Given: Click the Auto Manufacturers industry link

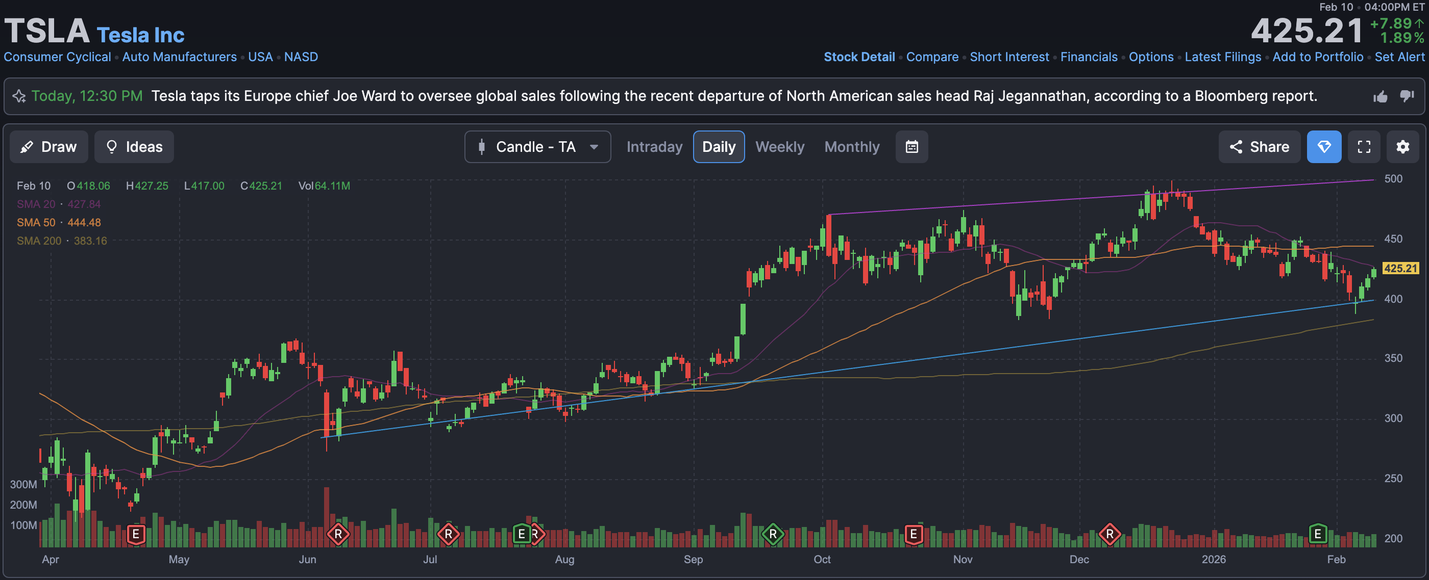Looking at the screenshot, I should click(x=179, y=57).
